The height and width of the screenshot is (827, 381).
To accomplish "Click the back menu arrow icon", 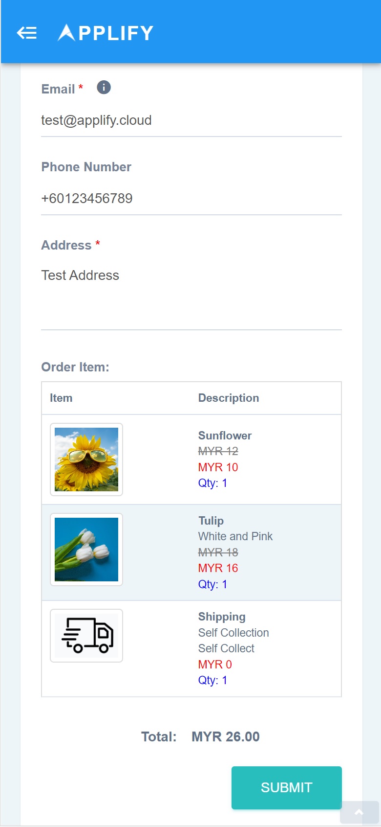I will point(27,33).
